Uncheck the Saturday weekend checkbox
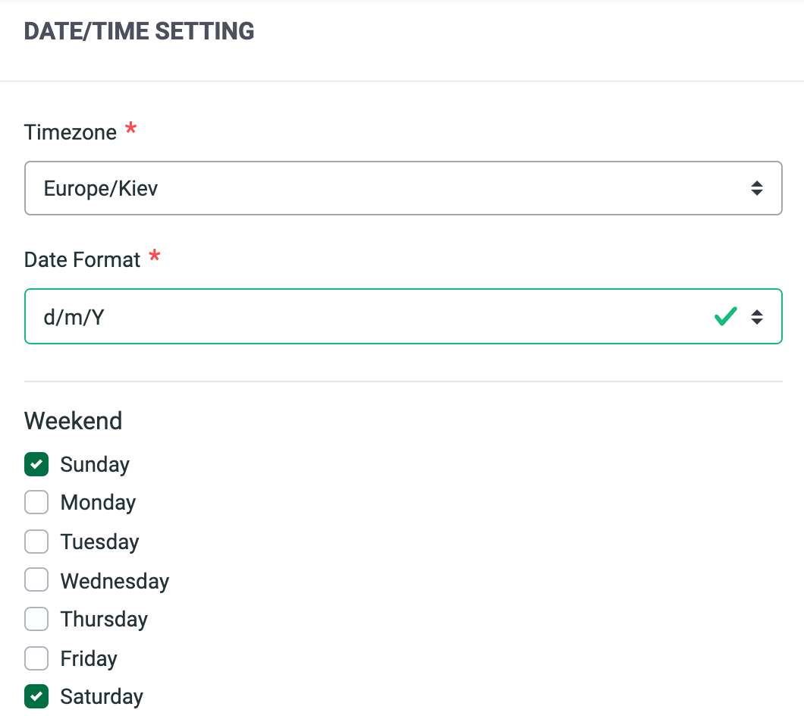 (x=36, y=696)
